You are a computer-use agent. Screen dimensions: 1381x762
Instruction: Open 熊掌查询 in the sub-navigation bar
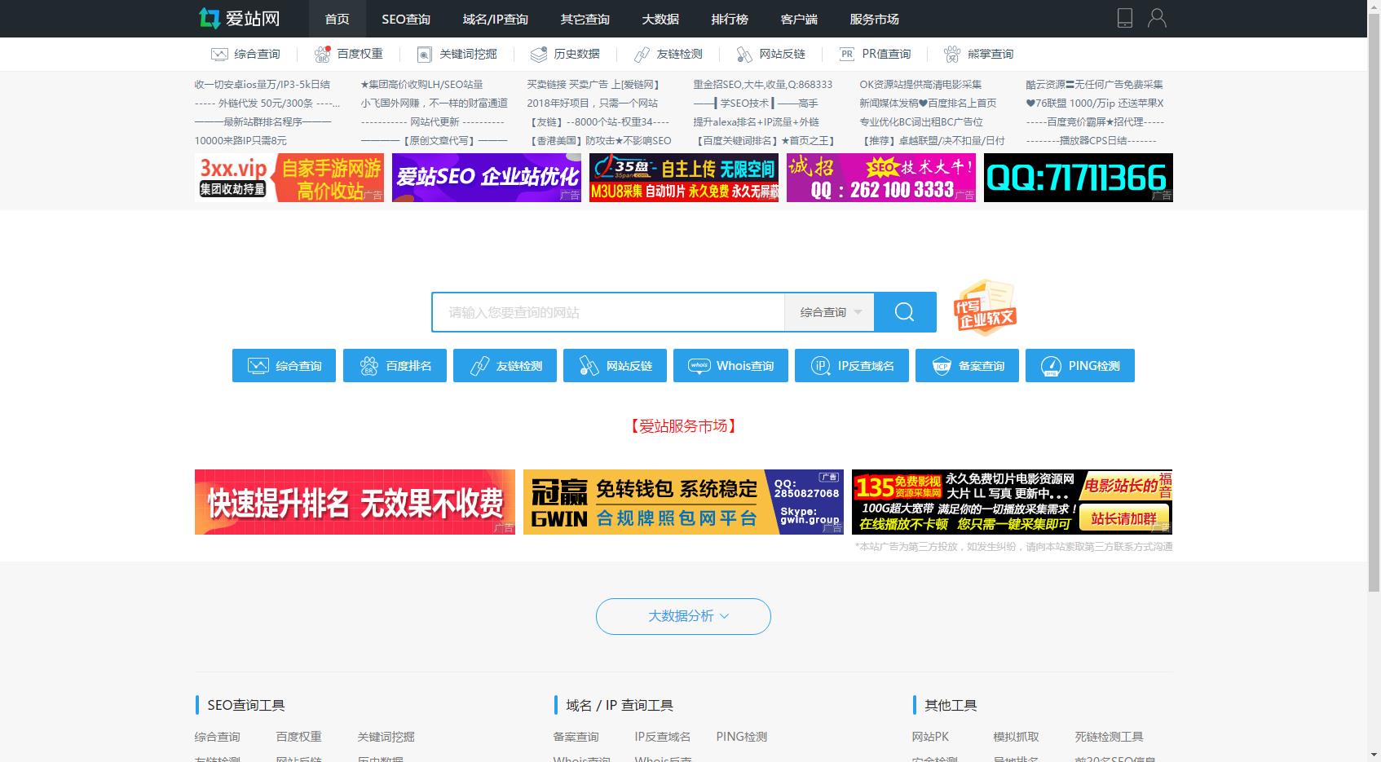(979, 54)
